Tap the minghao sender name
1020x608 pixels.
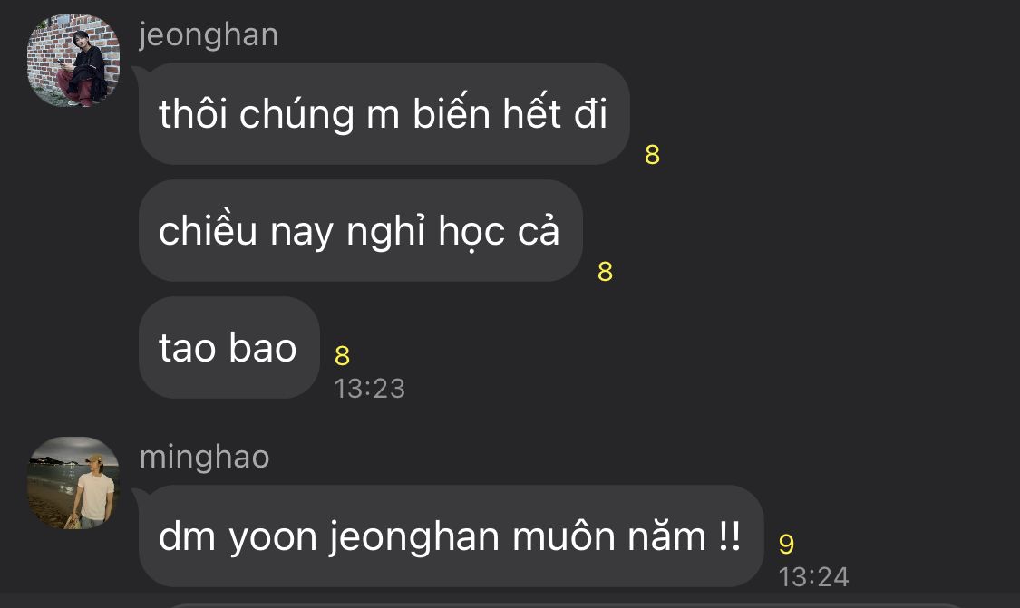coord(204,457)
